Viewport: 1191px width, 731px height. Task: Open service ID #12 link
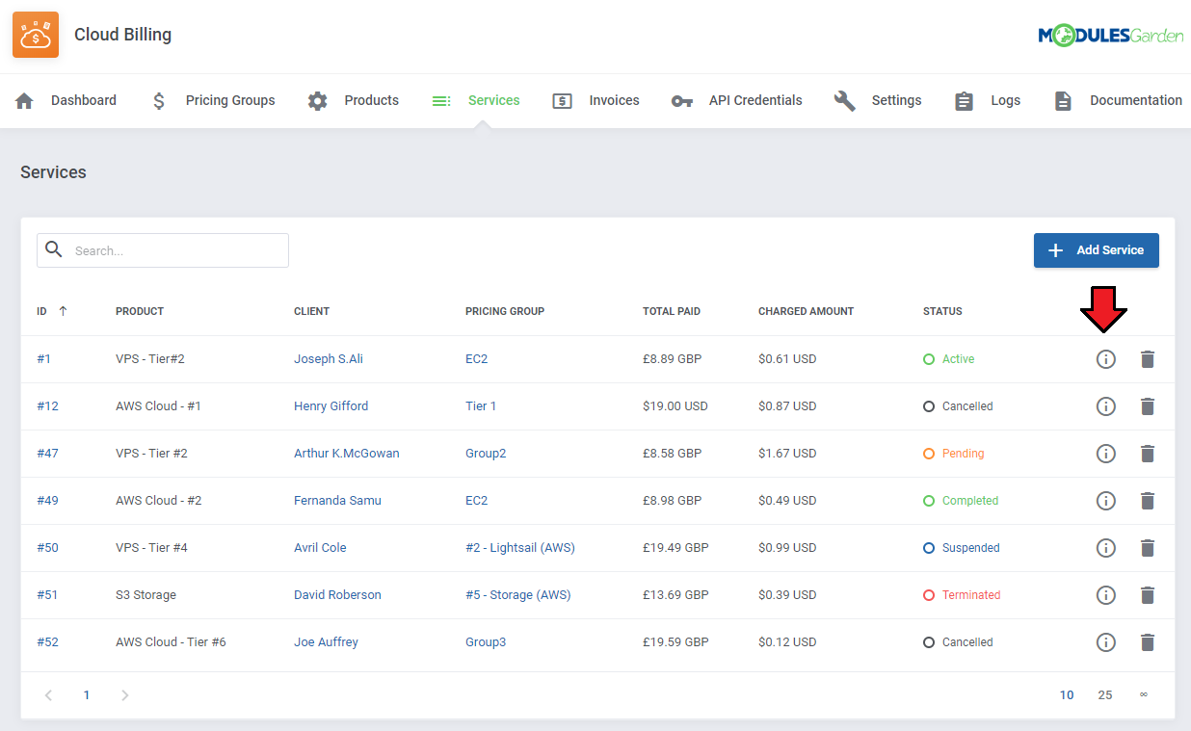click(x=47, y=406)
